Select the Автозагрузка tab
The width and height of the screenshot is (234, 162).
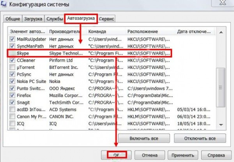(x=81, y=18)
